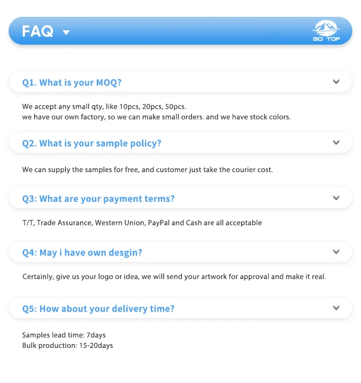Toggle the Q2 sample policy chevron
Screen dimensions: 361x383
(x=336, y=142)
